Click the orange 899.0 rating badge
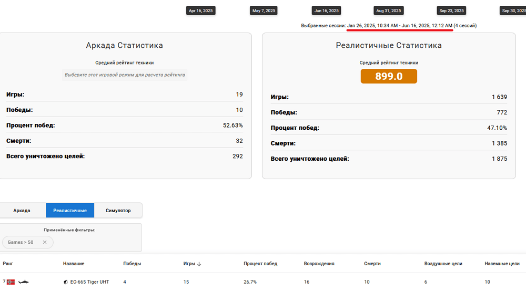Image resolution: width=526 pixels, height=291 pixels. [x=389, y=76]
